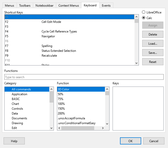Select the Chart category
168x148 pixels.
point(27,104)
